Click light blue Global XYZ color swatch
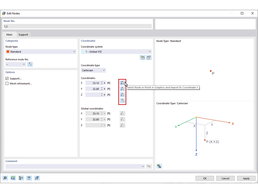258x193 pixels. pyautogui.click(x=83, y=51)
